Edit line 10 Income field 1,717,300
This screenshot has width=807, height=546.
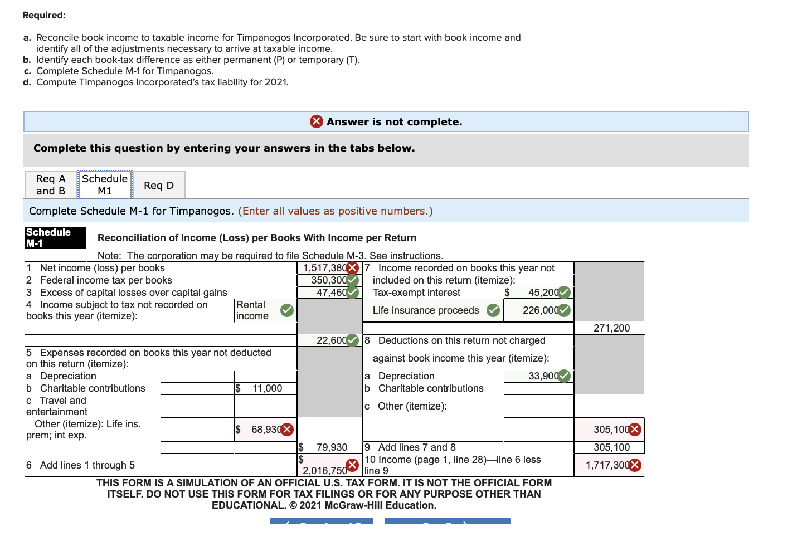[x=610, y=465]
